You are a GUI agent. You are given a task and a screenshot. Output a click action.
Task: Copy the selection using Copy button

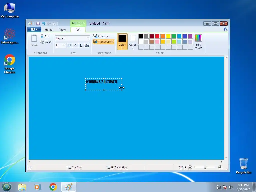(46, 42)
